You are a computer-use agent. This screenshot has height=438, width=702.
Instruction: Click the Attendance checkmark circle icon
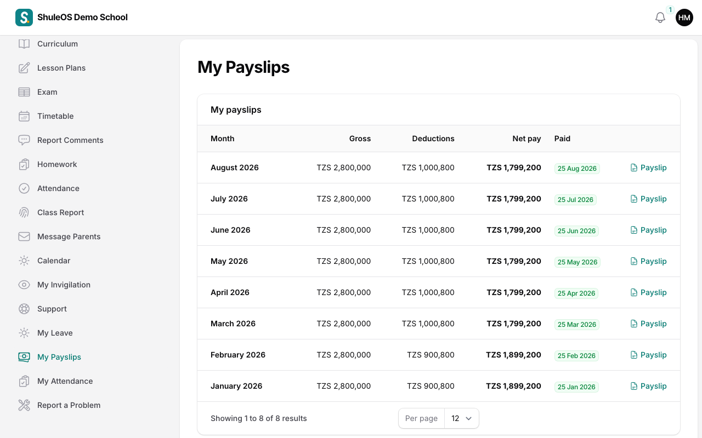[24, 188]
